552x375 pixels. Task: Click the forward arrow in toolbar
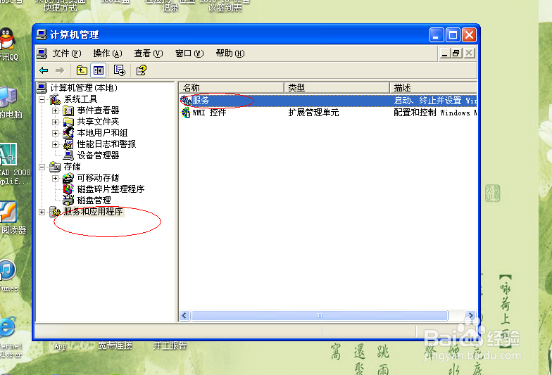coord(60,70)
